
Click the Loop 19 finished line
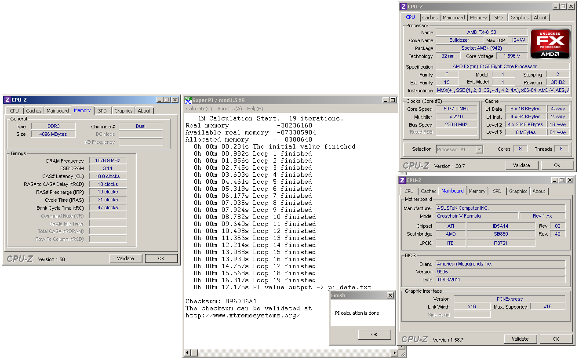click(255, 280)
